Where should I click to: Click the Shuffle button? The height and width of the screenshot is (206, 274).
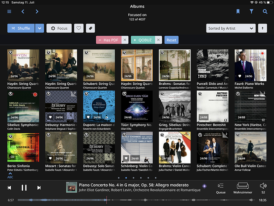21,28
